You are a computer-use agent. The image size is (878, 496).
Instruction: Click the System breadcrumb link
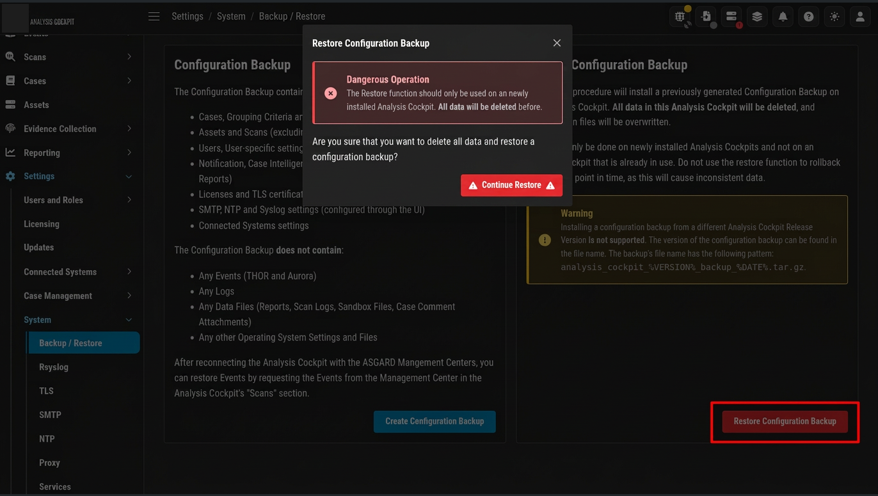[231, 16]
